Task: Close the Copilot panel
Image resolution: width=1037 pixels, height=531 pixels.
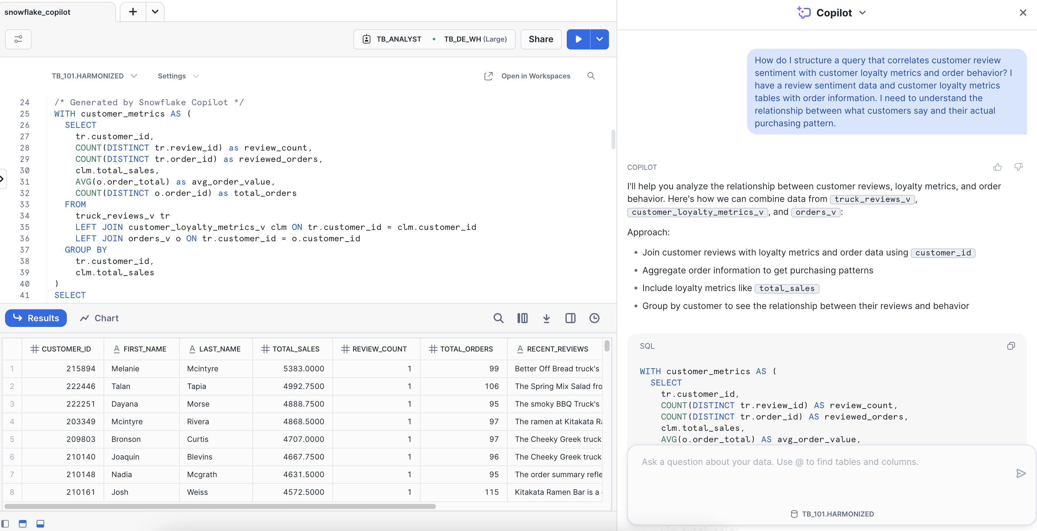Action: pos(1023,13)
